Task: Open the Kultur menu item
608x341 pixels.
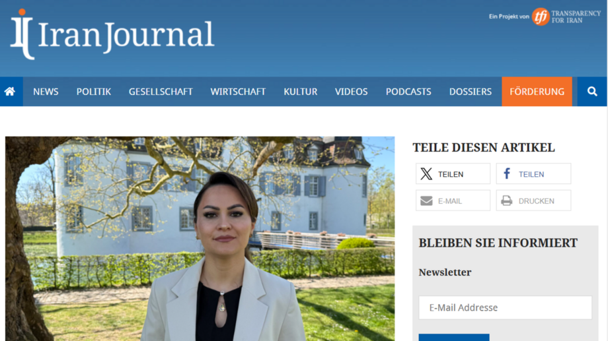Action: [301, 92]
